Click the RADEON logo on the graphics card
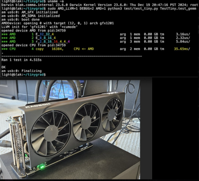The width and height of the screenshot is (199, 181). tap(38, 106)
